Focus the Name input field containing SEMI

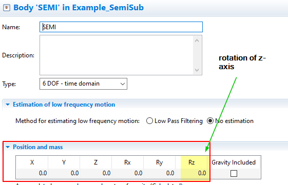pyautogui.click(x=121, y=27)
